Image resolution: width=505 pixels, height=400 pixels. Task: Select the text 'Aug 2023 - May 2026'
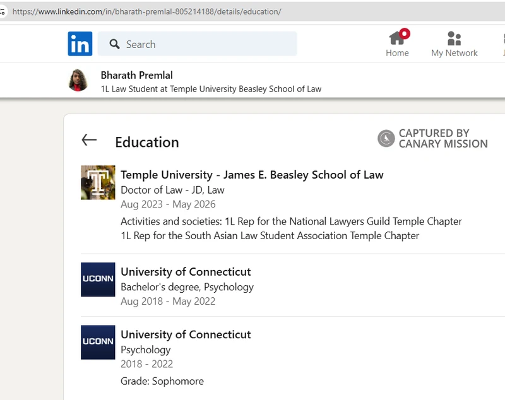(168, 204)
